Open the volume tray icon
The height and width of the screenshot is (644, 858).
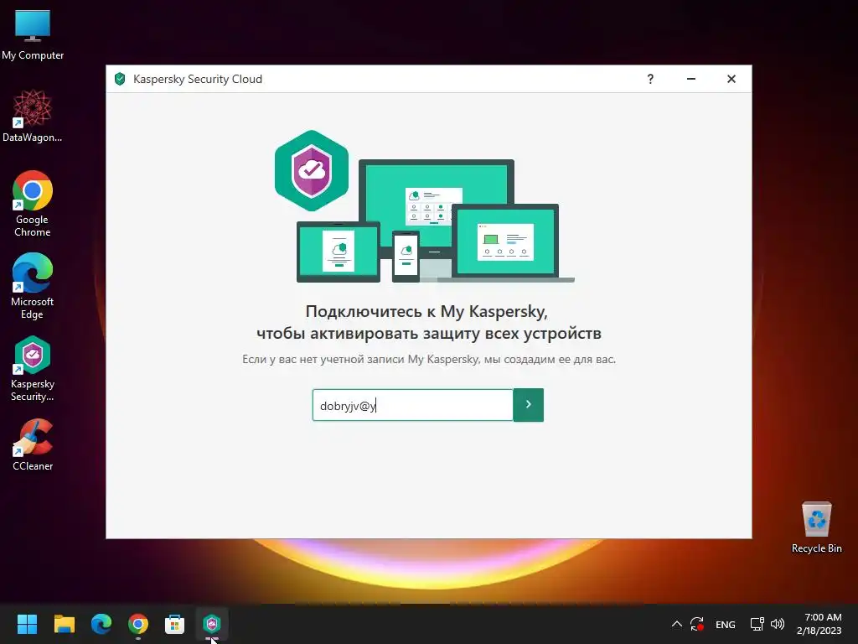(x=777, y=624)
